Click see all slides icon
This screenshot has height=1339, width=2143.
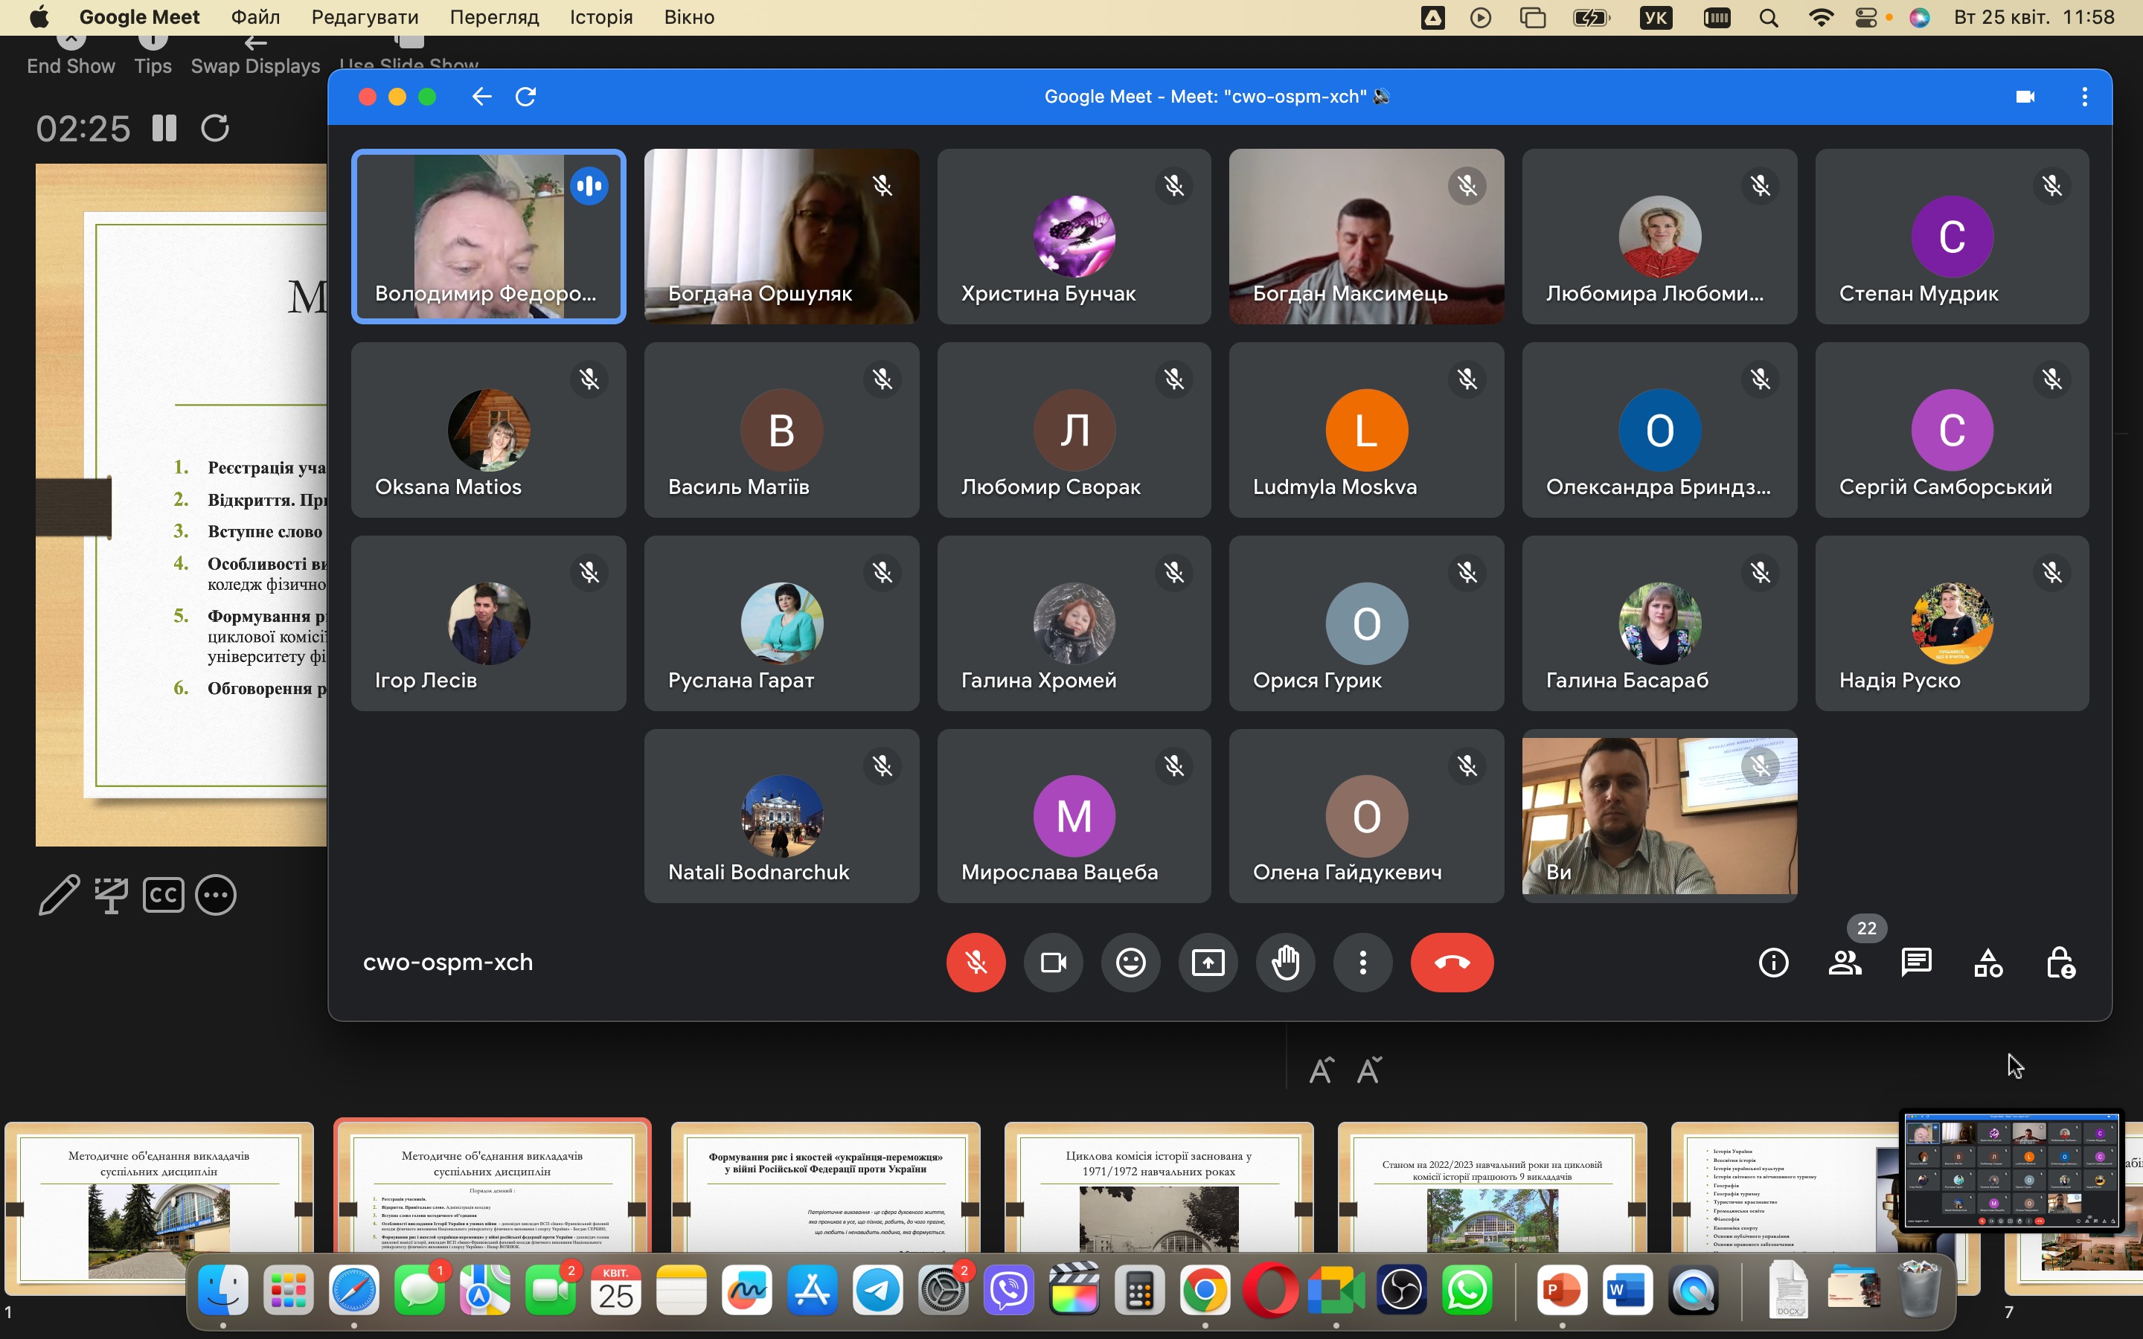pyautogui.click(x=112, y=894)
